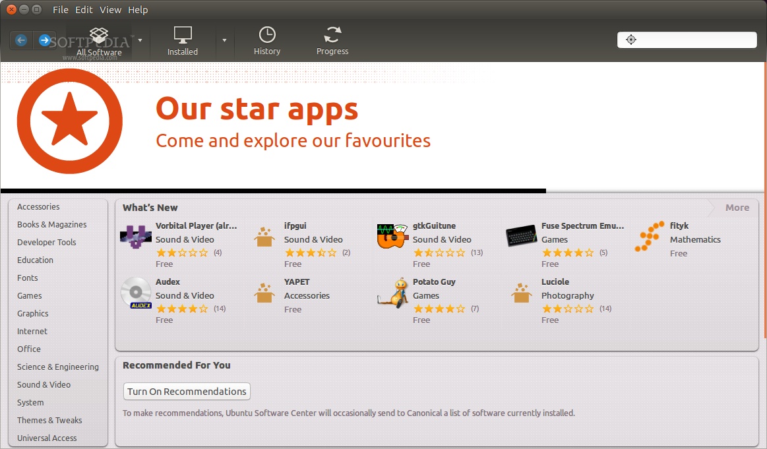The height and width of the screenshot is (449, 767).
Task: Open the View menu
Action: click(x=110, y=10)
